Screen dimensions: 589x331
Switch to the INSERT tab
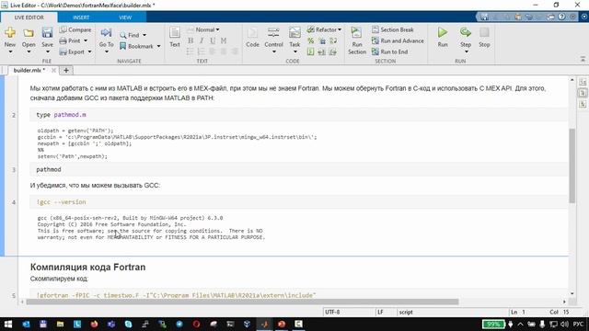81,17
